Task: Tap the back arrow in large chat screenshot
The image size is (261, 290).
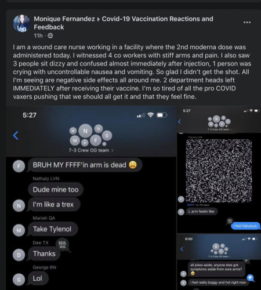Action: click(16, 135)
